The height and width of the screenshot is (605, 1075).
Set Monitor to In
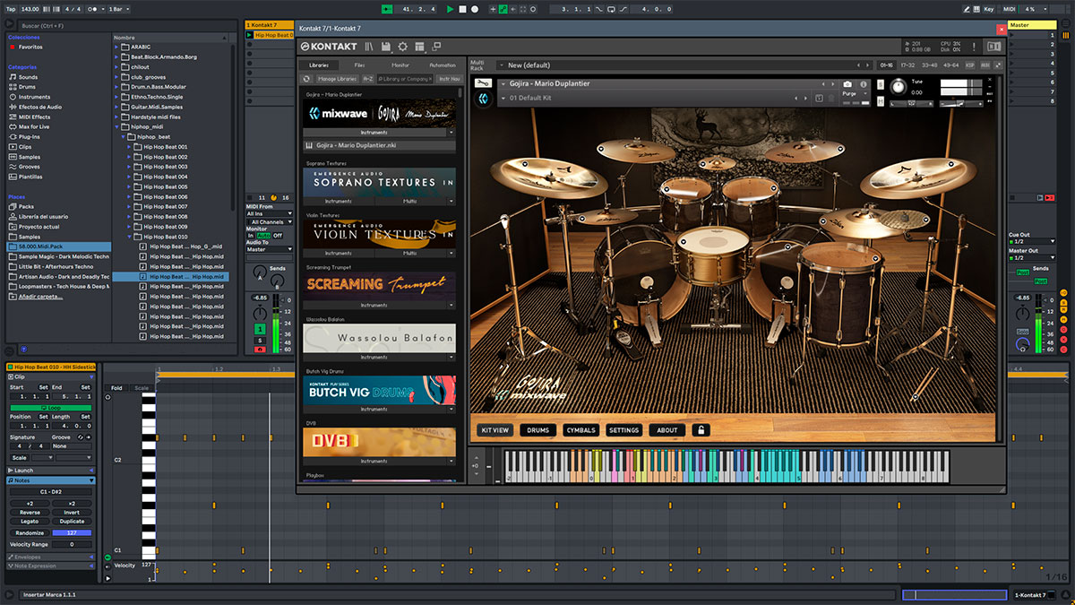251,236
